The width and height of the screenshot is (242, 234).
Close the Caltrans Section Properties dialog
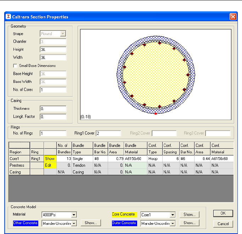pyautogui.click(x=233, y=17)
